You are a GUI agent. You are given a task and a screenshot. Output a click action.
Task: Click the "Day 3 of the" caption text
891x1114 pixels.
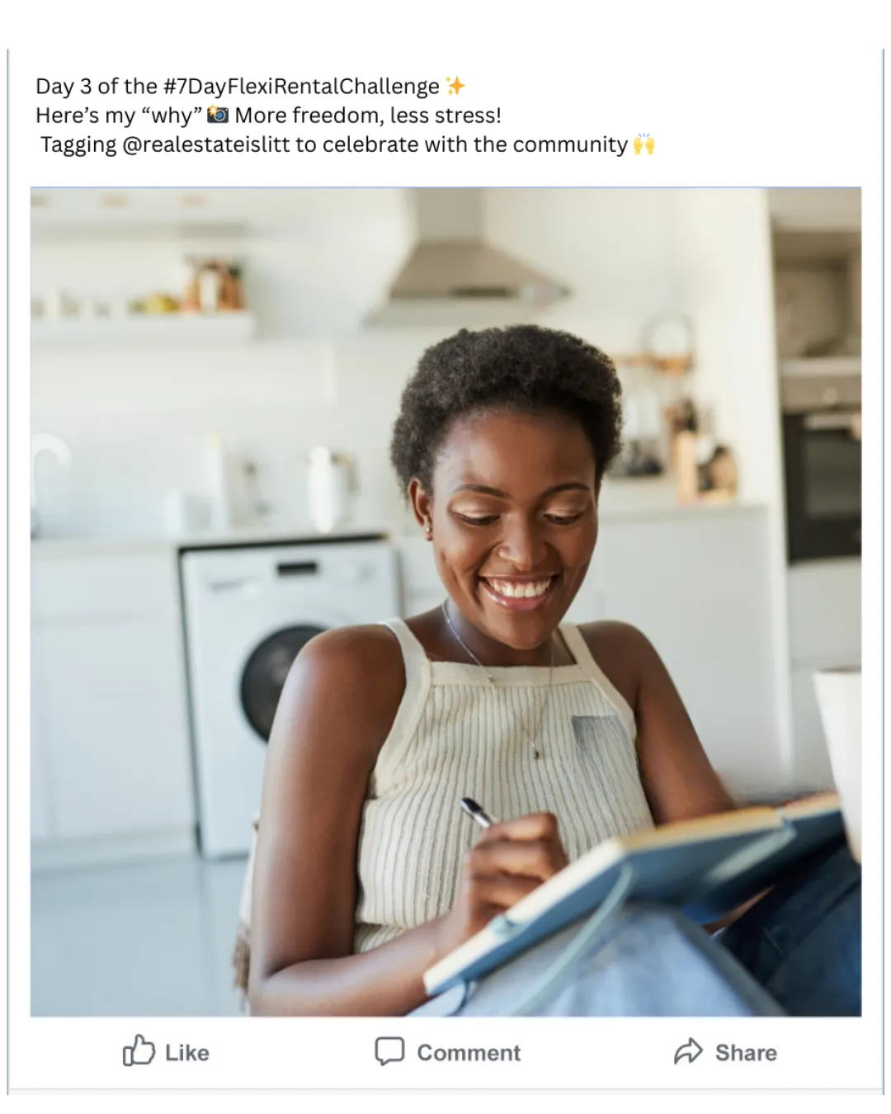pos(97,86)
